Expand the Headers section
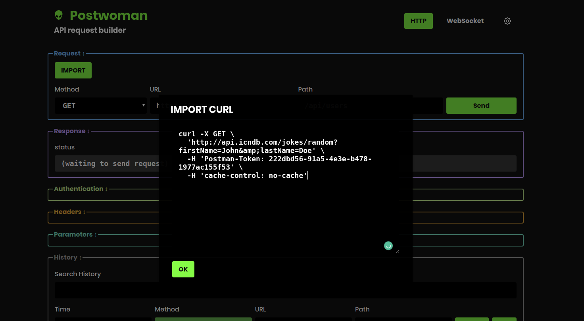The image size is (584, 321). [70, 212]
